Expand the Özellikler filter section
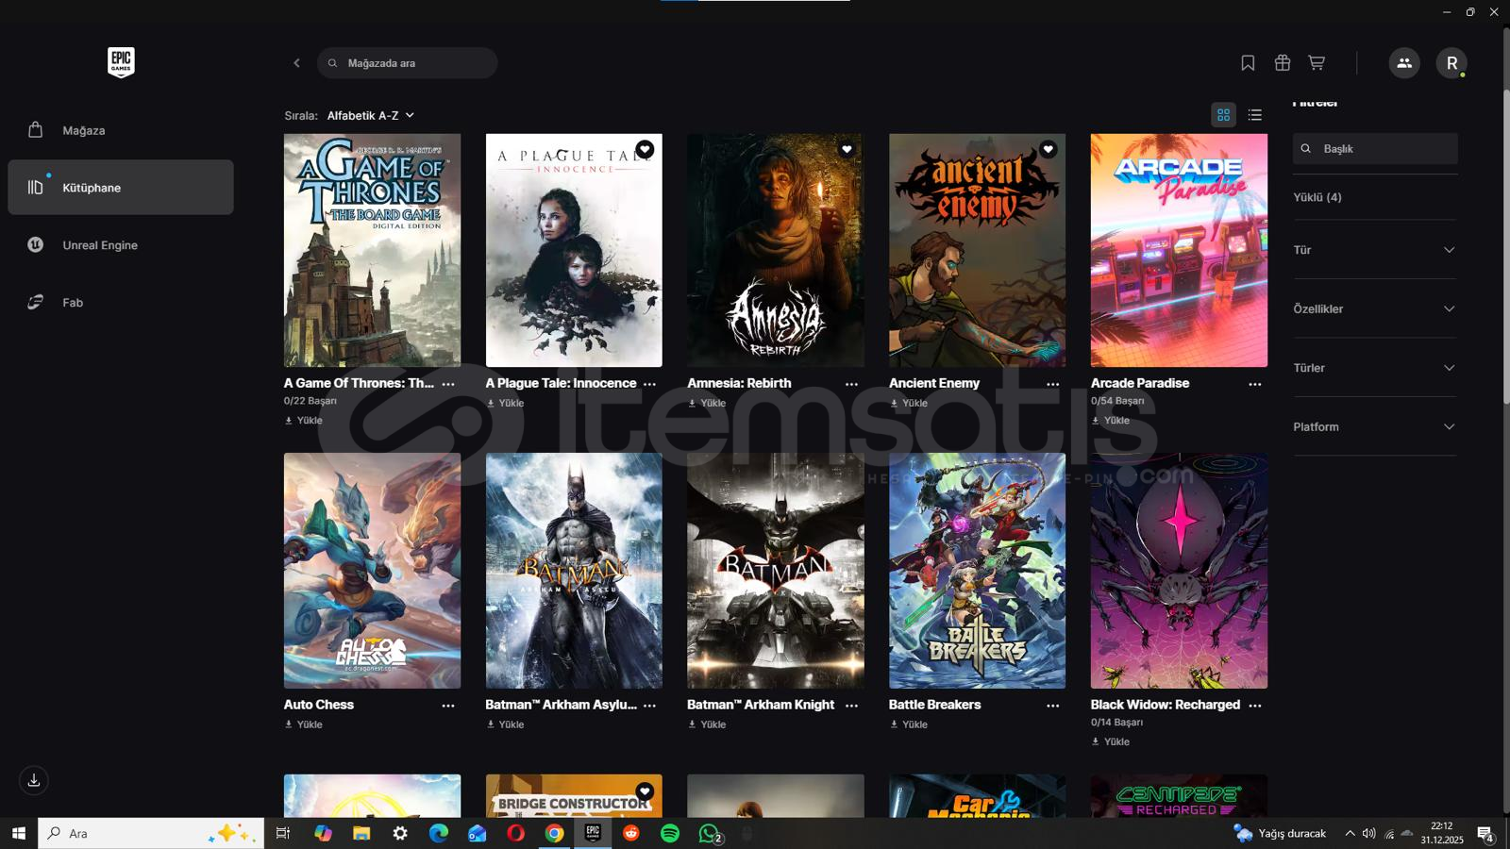 click(1375, 308)
